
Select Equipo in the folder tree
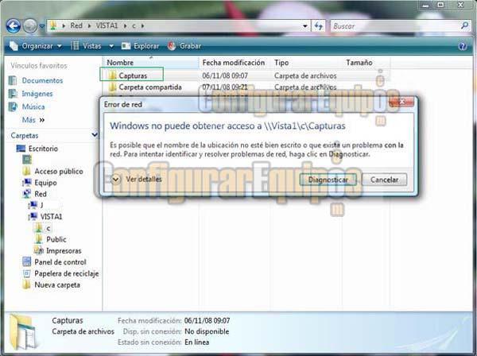[x=45, y=183]
